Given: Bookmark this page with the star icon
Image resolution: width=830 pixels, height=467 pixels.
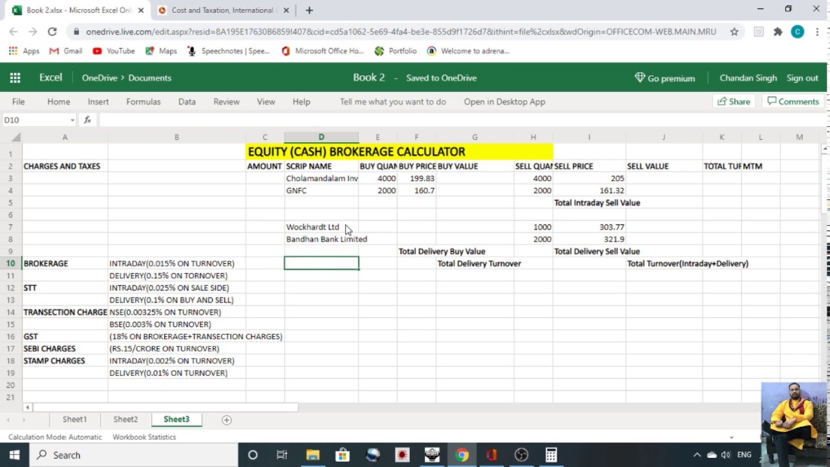Looking at the screenshot, I should [x=734, y=31].
